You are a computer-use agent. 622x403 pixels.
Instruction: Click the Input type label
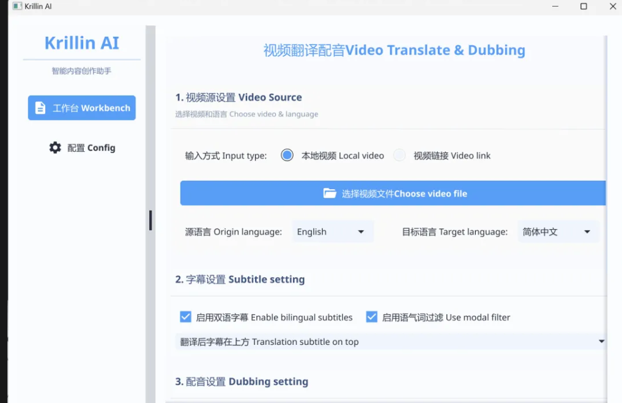226,156
